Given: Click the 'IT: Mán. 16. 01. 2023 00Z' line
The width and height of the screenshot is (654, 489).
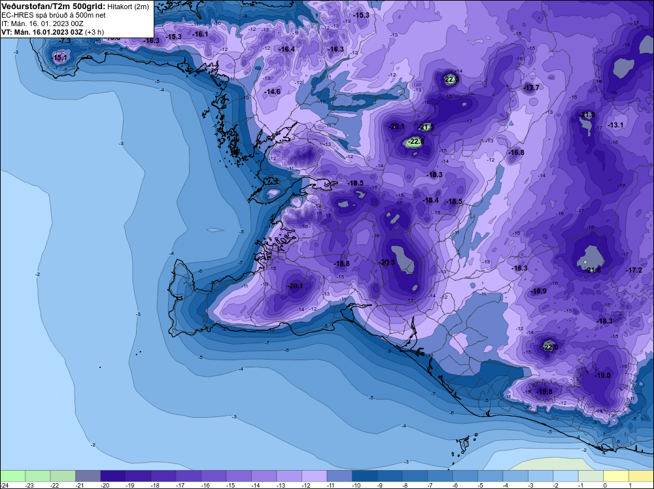Looking at the screenshot, I should [42, 24].
